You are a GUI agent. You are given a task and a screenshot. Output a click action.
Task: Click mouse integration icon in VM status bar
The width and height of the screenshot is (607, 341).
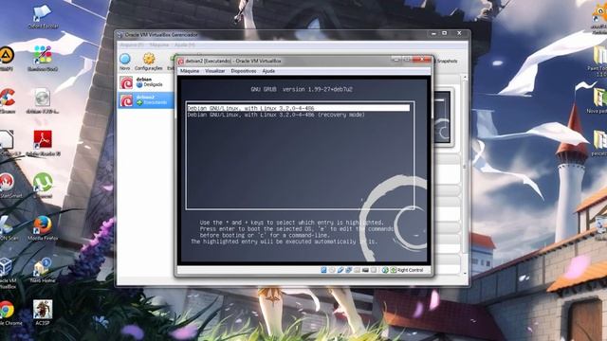385,270
